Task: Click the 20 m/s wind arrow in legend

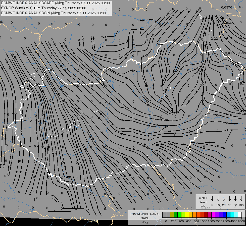Action: coord(224,199)
